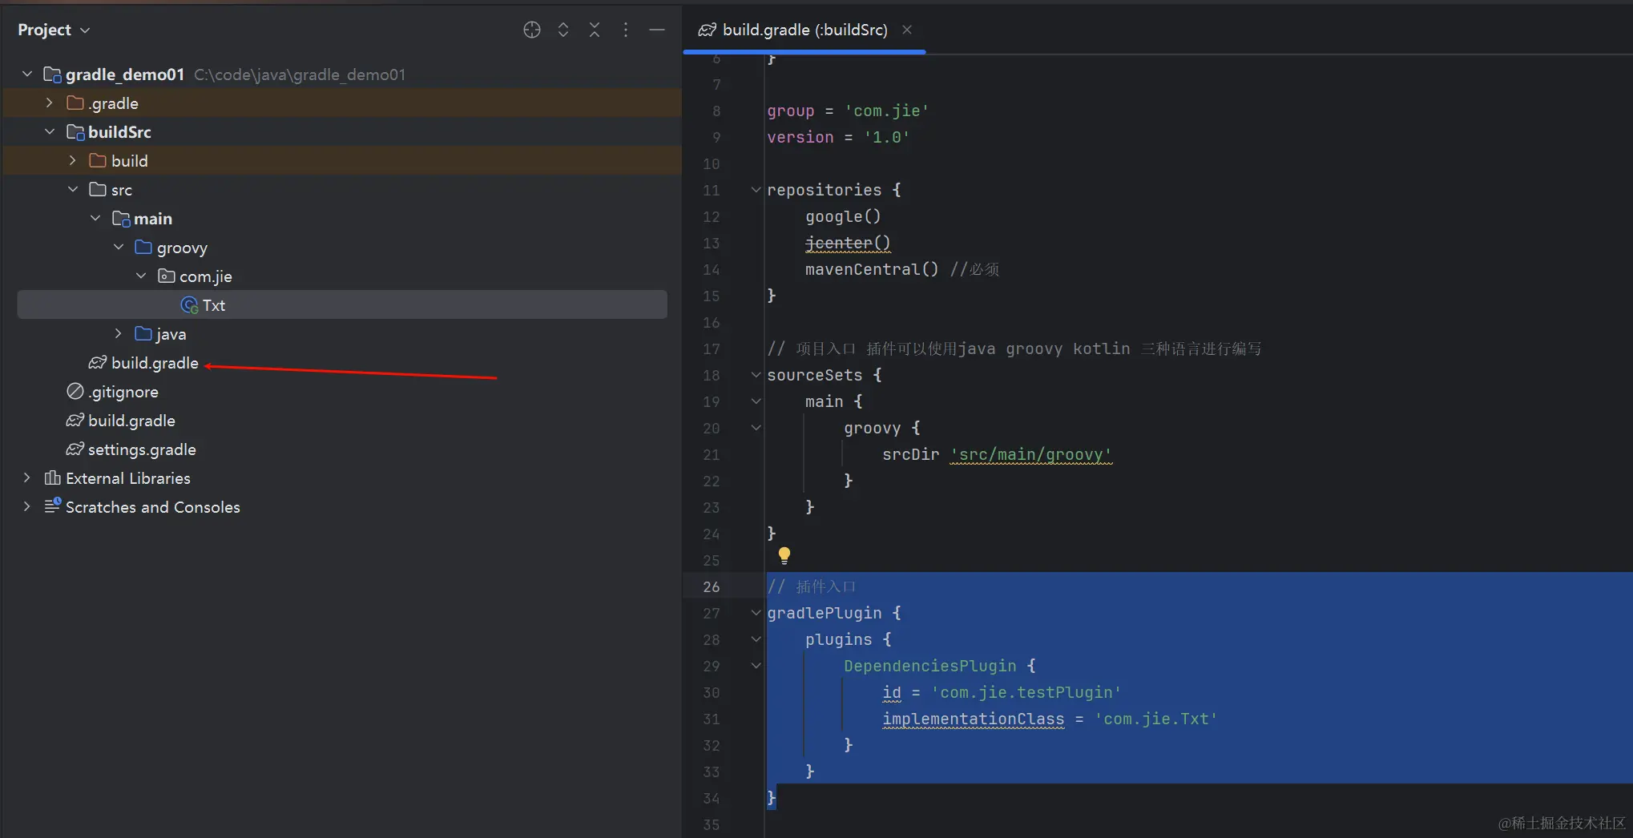This screenshot has height=838, width=1633.
Task: Click the jcenter() call on line 13
Action: pos(848,243)
